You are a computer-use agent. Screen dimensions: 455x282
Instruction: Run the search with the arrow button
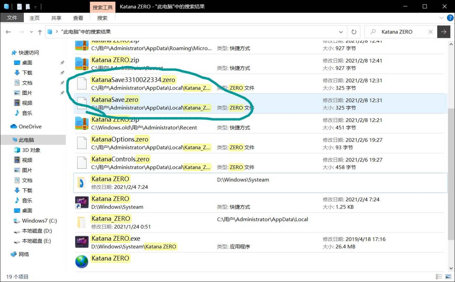click(444, 32)
